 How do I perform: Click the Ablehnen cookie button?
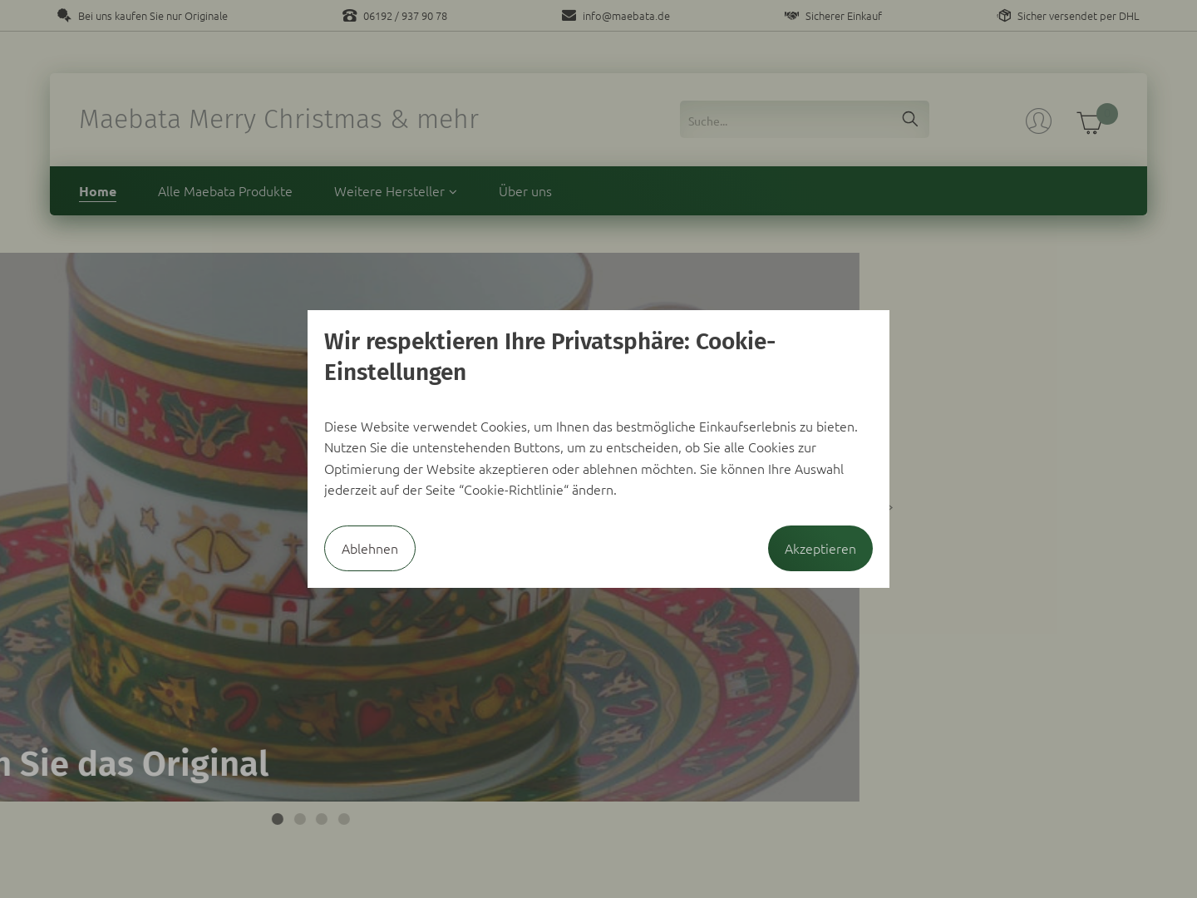[370, 548]
